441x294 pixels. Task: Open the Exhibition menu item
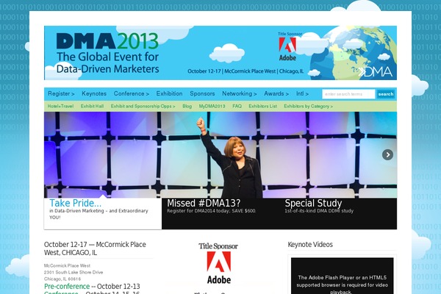click(x=169, y=93)
